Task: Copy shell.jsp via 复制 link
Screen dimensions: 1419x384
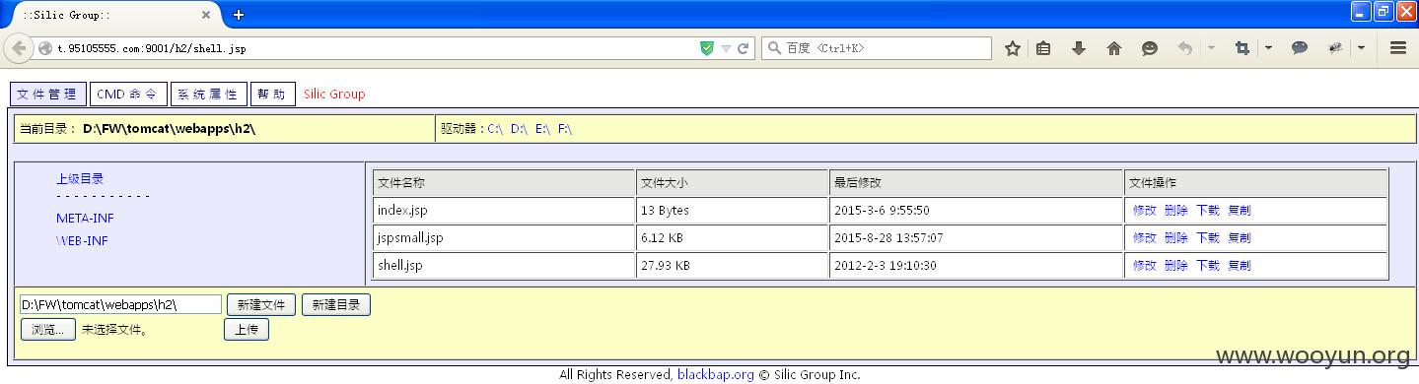Action: [1240, 266]
